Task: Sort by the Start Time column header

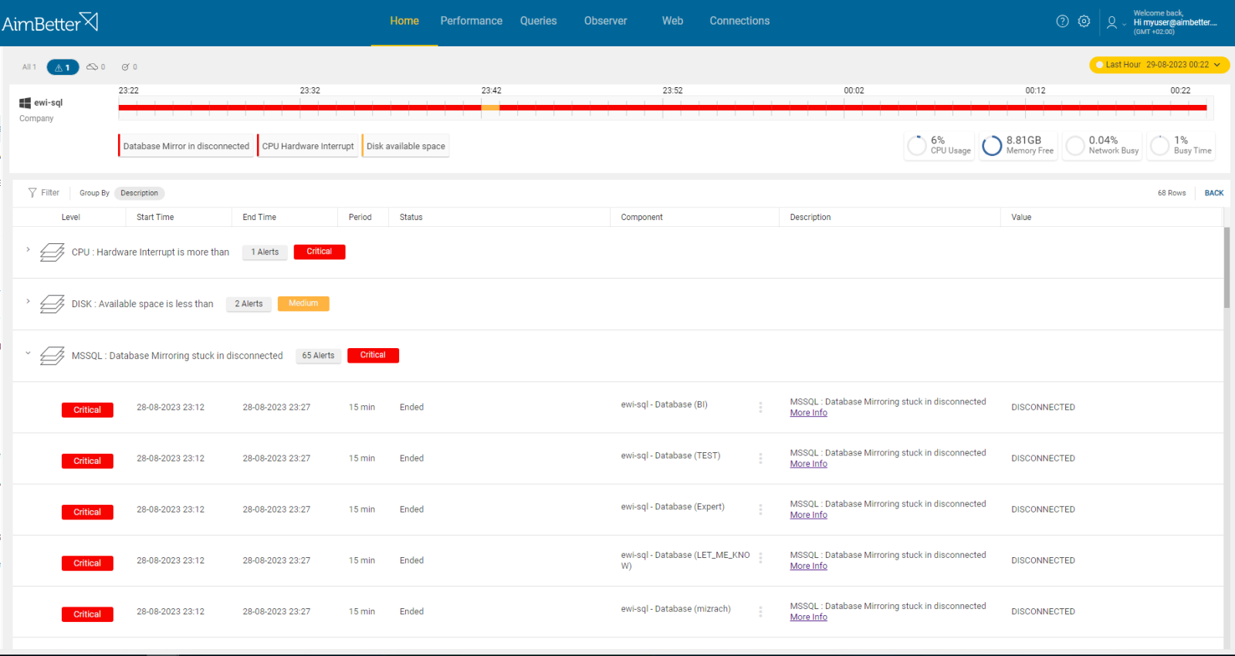Action: [155, 218]
